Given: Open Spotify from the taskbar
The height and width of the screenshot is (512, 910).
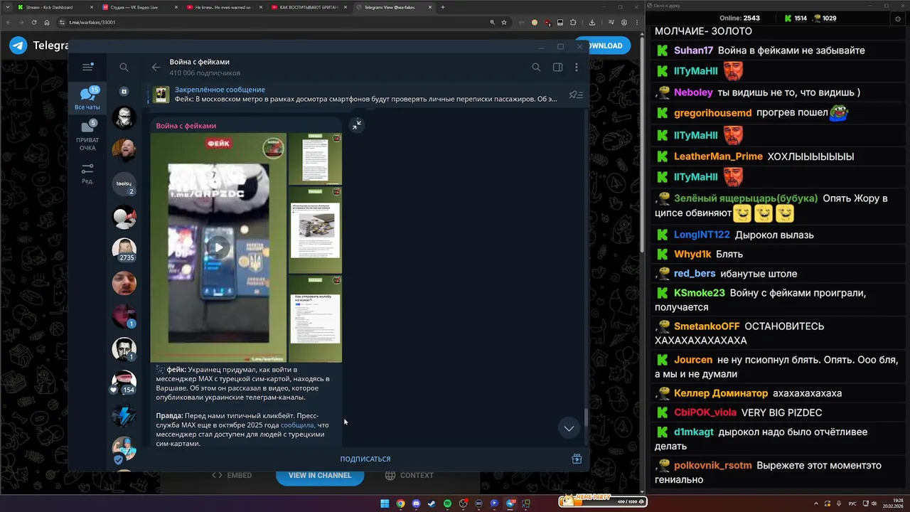Looking at the screenshot, I should tap(447, 503).
